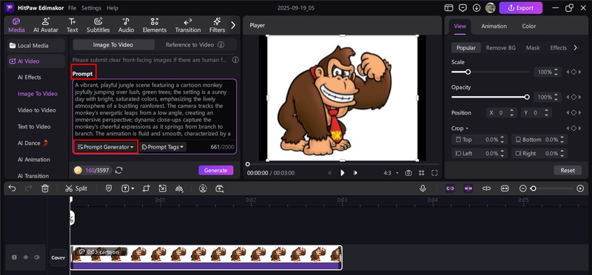Open the Filters tool

[217, 25]
